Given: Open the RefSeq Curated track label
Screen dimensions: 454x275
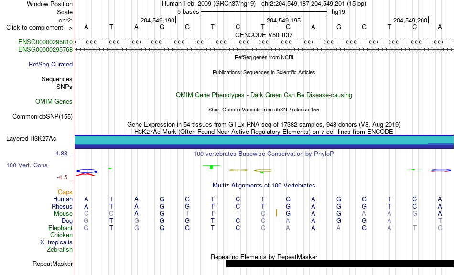Looking at the screenshot, I should click(x=50, y=65).
